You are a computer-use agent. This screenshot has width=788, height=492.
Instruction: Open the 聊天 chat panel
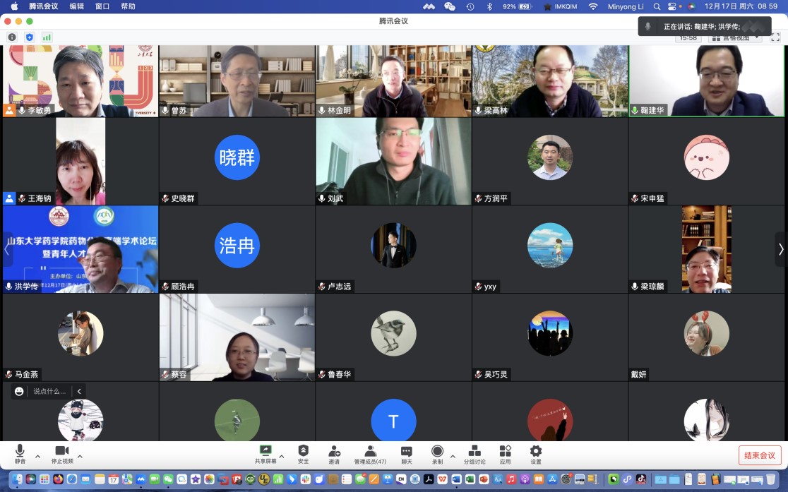pos(407,453)
